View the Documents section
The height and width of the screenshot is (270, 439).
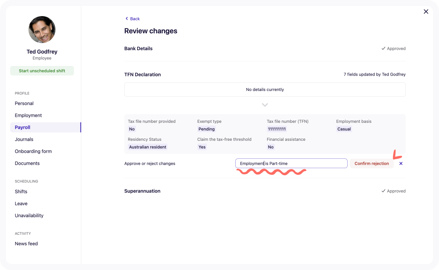tap(27, 163)
